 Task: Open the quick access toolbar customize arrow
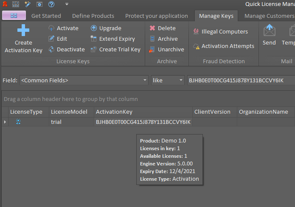point(67,4)
